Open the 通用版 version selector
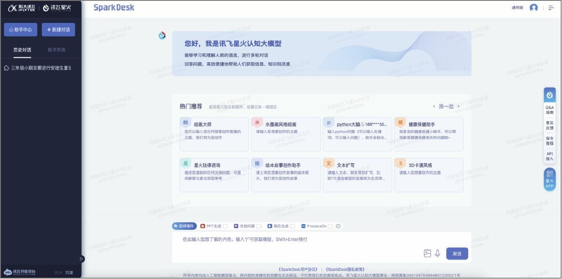The height and width of the screenshot is (279, 562). [517, 8]
